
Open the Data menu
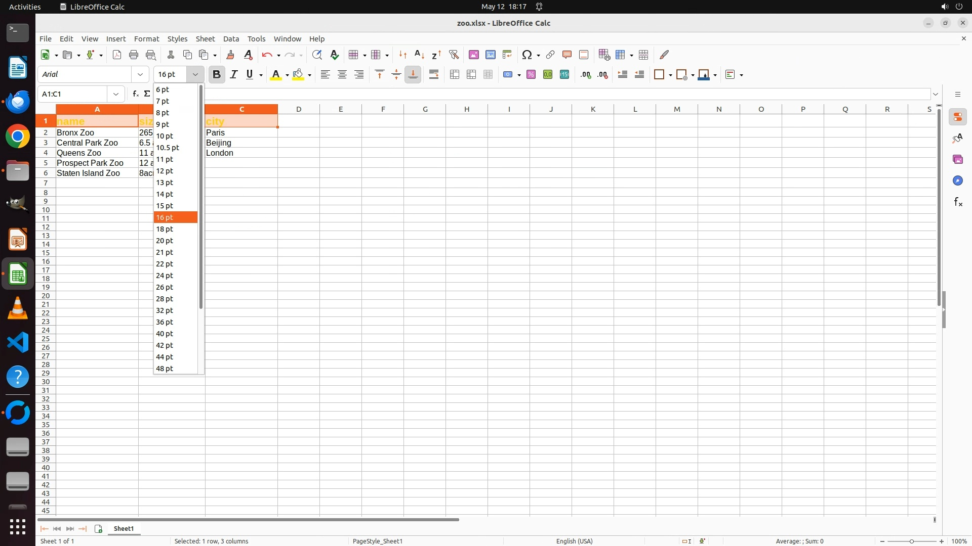pyautogui.click(x=231, y=39)
